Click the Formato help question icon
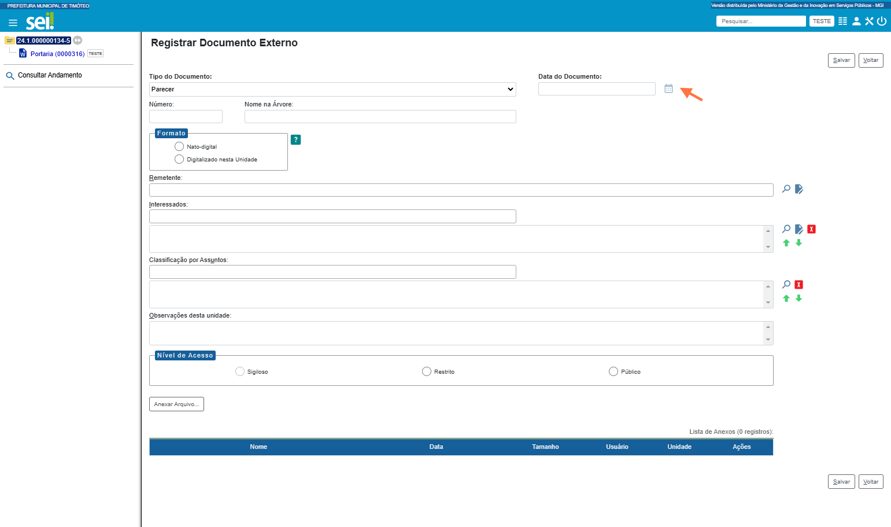 point(295,139)
